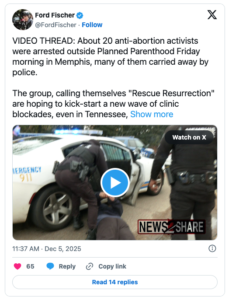This screenshot has width=232, height=300.
Task: Expand tweet text with Show more
Action: pos(152,115)
